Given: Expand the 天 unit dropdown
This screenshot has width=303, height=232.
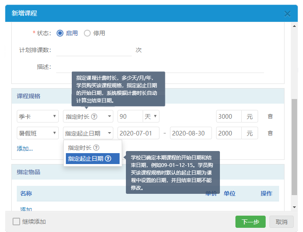Looking at the screenshot, I should coord(151,116).
